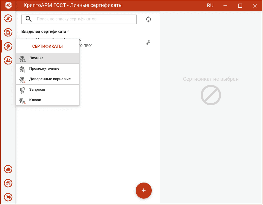Viewport: 263px width, 205px height.
Task: Close the КриптоАРМ ГОСТ window
Action: 255,6
